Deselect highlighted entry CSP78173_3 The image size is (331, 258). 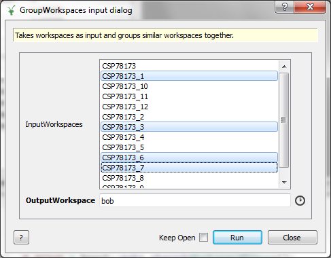[x=190, y=127]
